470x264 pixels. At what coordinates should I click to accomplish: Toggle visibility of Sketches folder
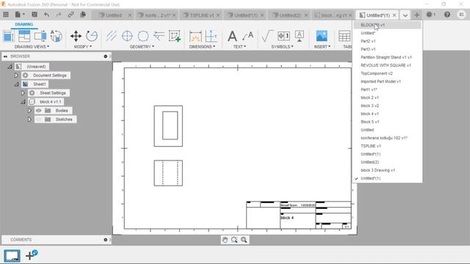[39, 120]
